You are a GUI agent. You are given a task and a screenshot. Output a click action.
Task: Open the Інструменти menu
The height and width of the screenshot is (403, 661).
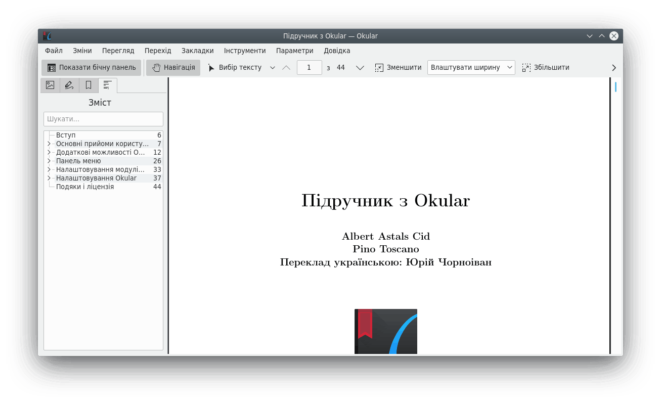(245, 51)
